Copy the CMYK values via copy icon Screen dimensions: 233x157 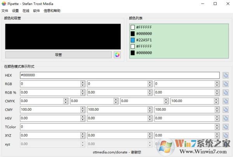[226, 101]
